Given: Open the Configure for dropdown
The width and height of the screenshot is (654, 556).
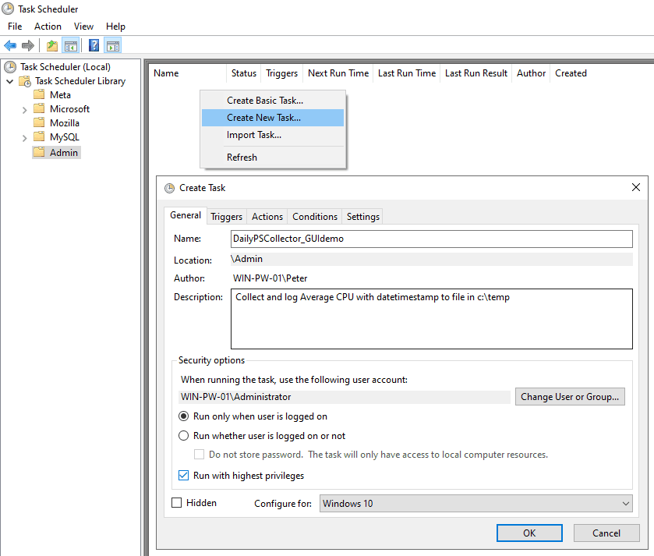Looking at the screenshot, I should (626, 503).
